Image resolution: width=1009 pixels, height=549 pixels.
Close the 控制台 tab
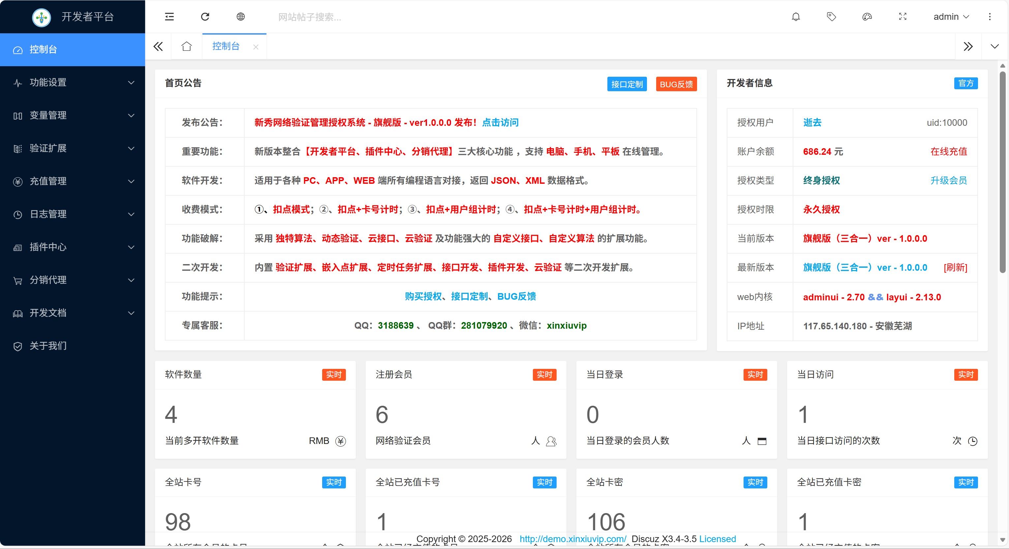click(256, 47)
